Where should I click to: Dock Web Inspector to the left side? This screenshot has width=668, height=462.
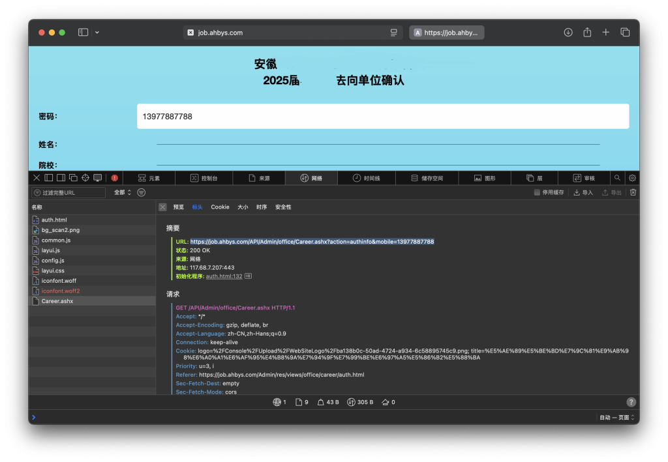(48, 178)
